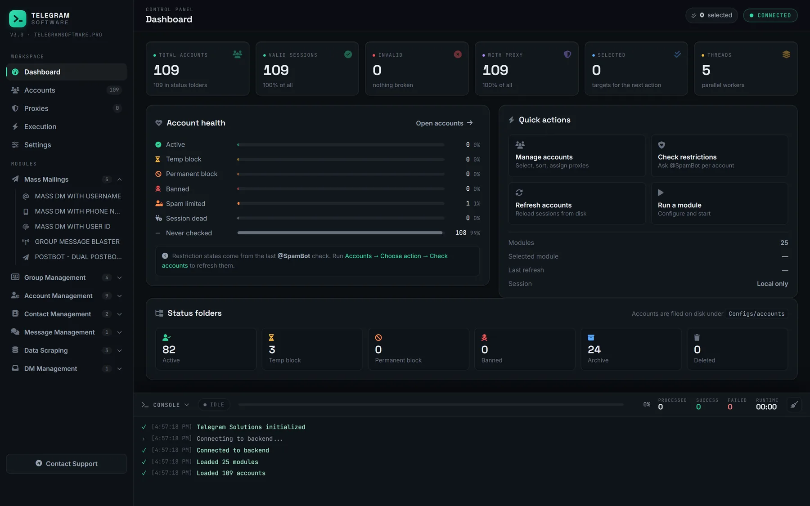The image size is (810, 506).
Task: Click the Valid Sessions green checkmark icon
Action: (348, 54)
